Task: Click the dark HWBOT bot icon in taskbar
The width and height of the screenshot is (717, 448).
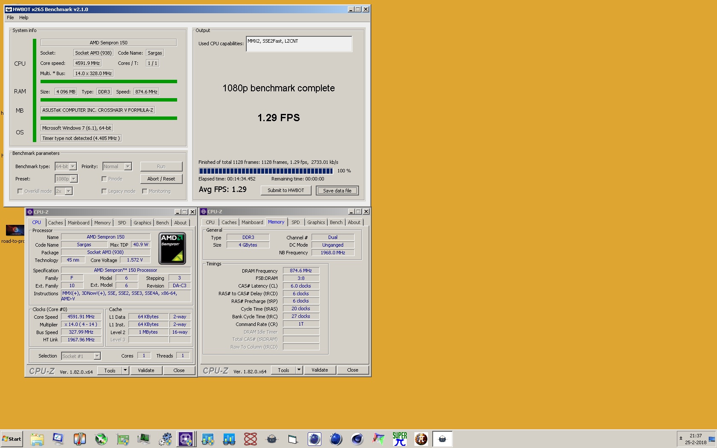Action: click(x=272, y=439)
